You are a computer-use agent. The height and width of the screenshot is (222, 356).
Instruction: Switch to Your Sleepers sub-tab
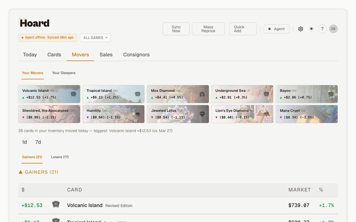pos(64,73)
